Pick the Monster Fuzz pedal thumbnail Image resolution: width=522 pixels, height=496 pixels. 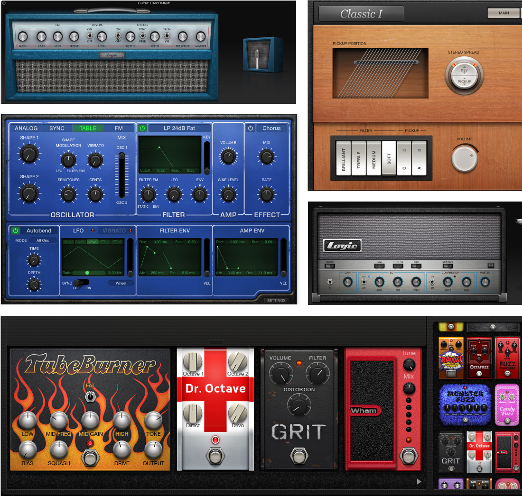click(x=465, y=405)
